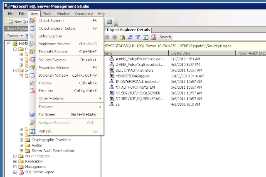Select the Cryptographic Providers folder
This screenshot has height=177, width=266.
coord(51,140)
